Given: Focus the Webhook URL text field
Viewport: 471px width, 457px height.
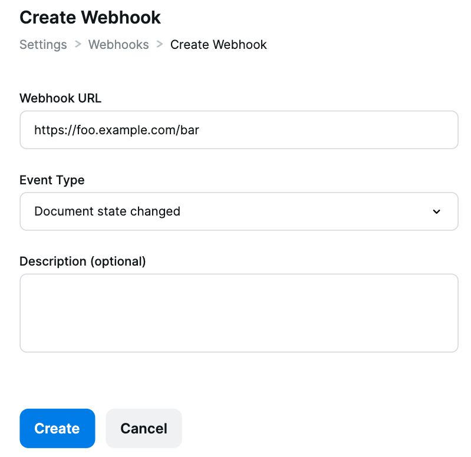Looking at the screenshot, I should 239,130.
